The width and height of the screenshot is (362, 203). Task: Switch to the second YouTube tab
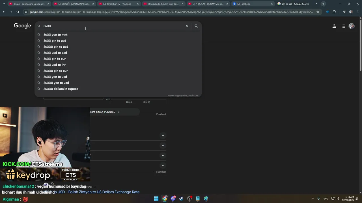pos(74,4)
